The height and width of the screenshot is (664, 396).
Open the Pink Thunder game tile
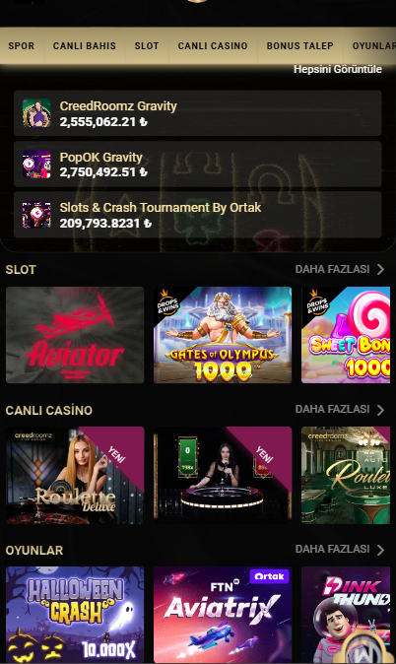click(346, 615)
